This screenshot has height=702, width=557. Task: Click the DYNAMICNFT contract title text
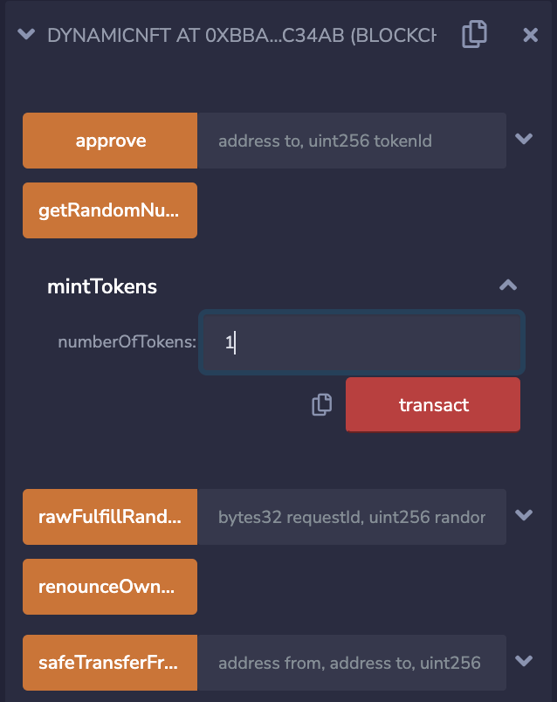[x=241, y=35]
